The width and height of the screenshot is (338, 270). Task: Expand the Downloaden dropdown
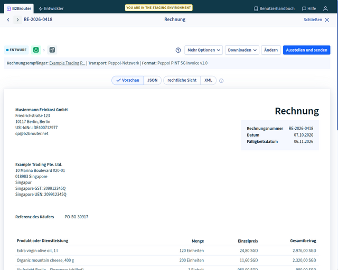click(242, 50)
